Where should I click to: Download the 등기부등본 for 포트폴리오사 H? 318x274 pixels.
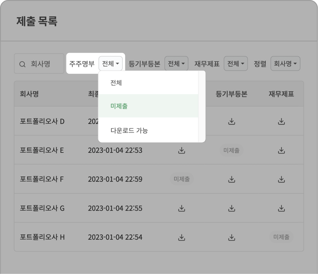coord(231,237)
